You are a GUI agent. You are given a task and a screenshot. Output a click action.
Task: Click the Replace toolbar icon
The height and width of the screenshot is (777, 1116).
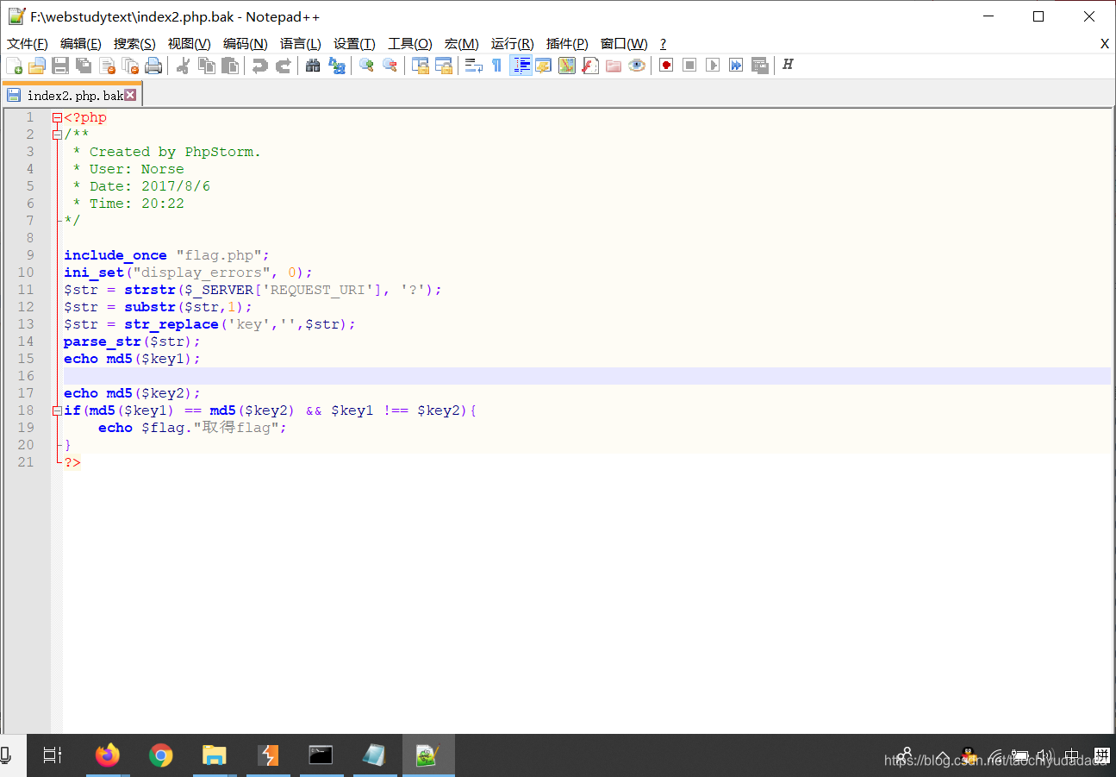[336, 66]
